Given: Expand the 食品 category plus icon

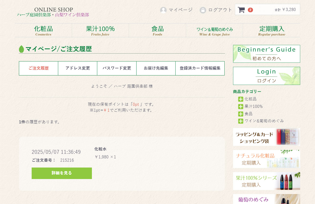Looking at the screenshot, I should click(x=240, y=114).
